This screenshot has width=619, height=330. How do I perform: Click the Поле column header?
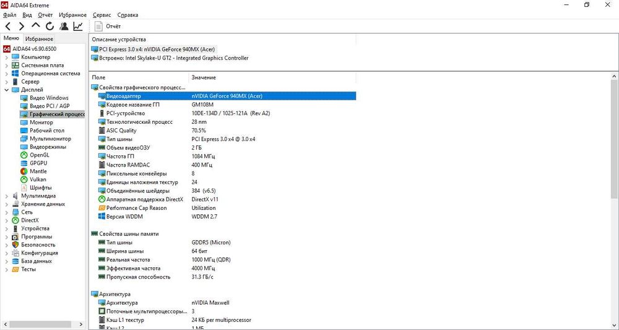[x=139, y=77]
